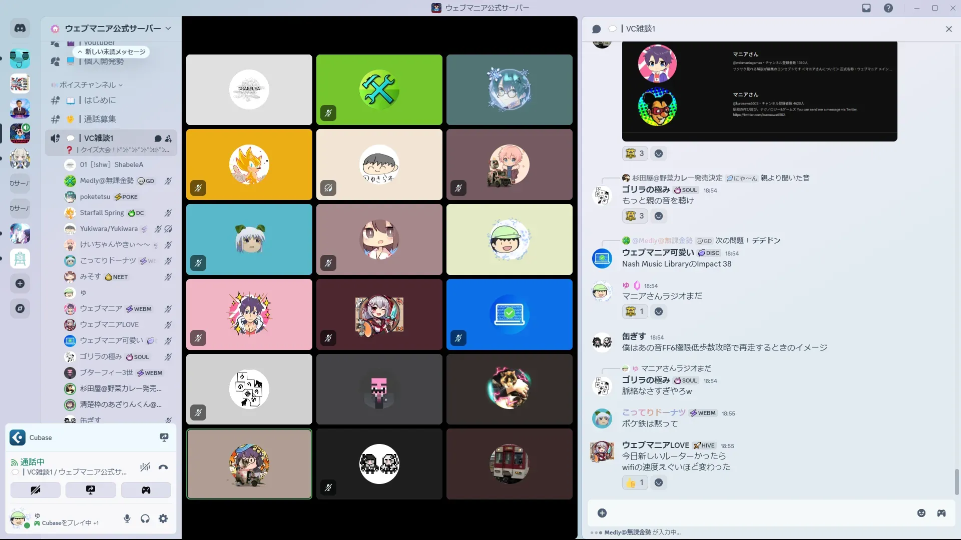Screen dimensions: 961x540
Task: Open the はじめに channel
Action: 100,100
